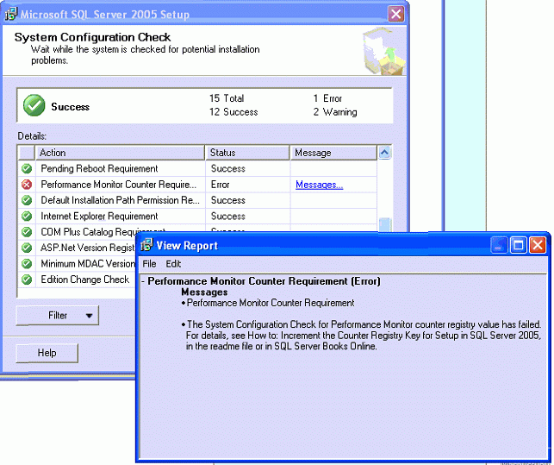The width and height of the screenshot is (554, 465).
Task: Open the Filter dropdown button
Action: (57, 316)
